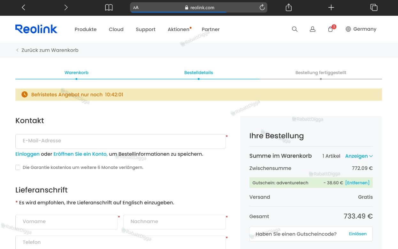Focus the Telefon field
Viewport: 398px width, 249px height.
coord(120,242)
